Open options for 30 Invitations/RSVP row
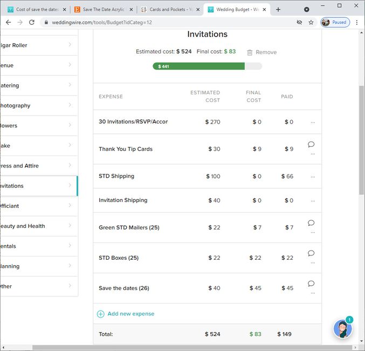365x351 pixels. click(313, 123)
